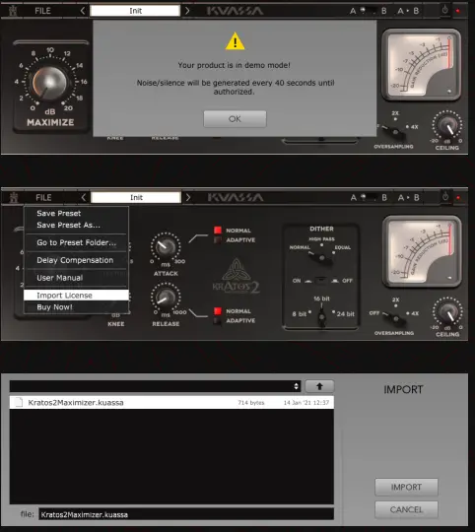
Task: Click the Kratos 2 logo
Action: 237,276
